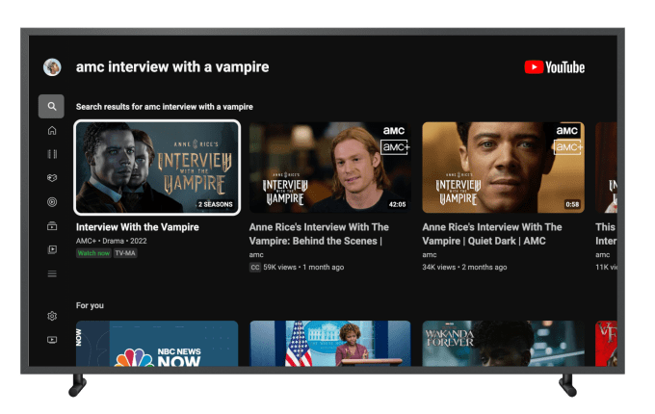
Task: Expand the three-line menu icon
Action: tap(52, 273)
